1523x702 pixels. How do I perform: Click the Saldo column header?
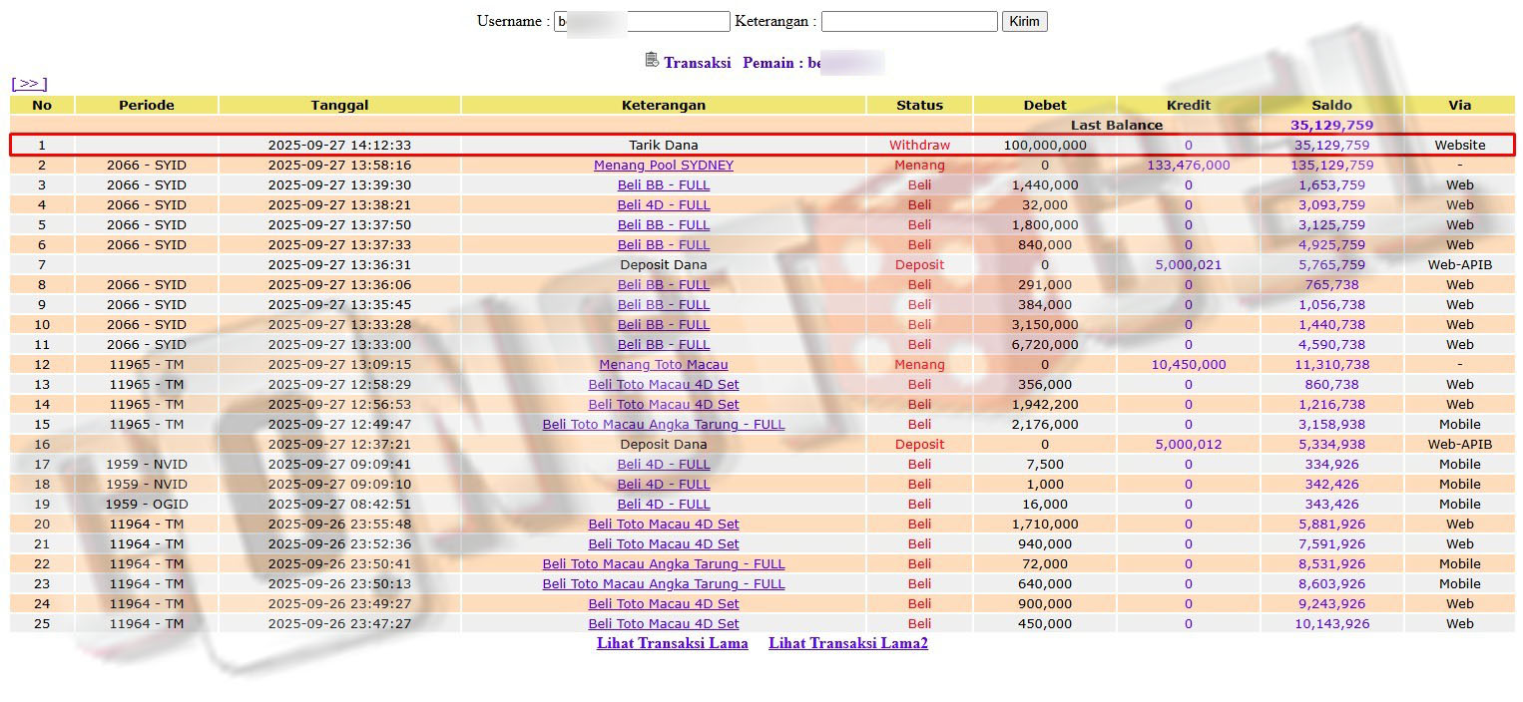(x=1331, y=105)
